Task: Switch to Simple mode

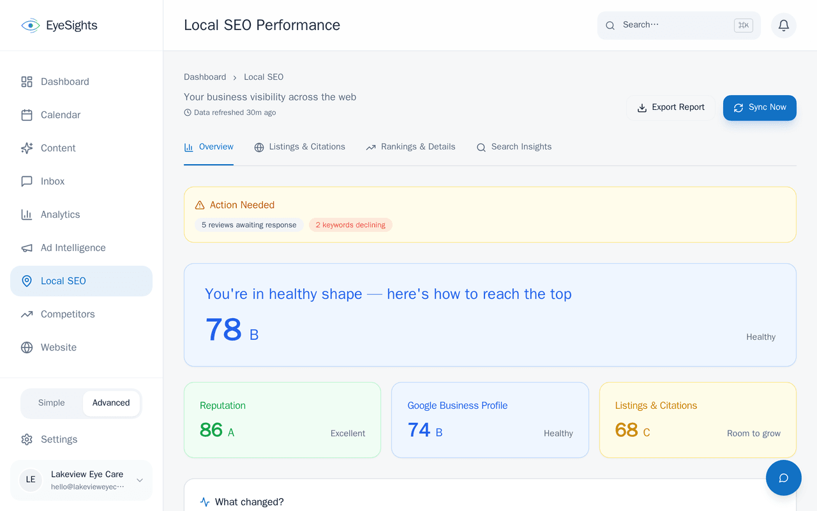Action: pos(52,403)
